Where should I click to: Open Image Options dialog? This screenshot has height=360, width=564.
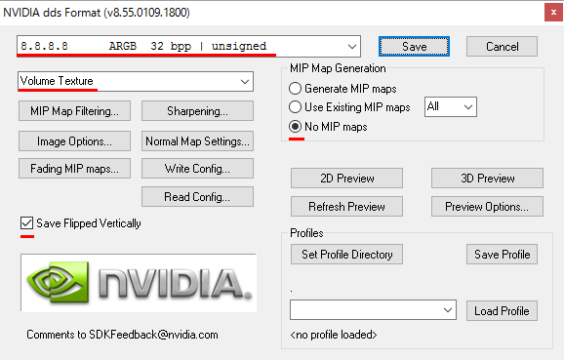(74, 141)
